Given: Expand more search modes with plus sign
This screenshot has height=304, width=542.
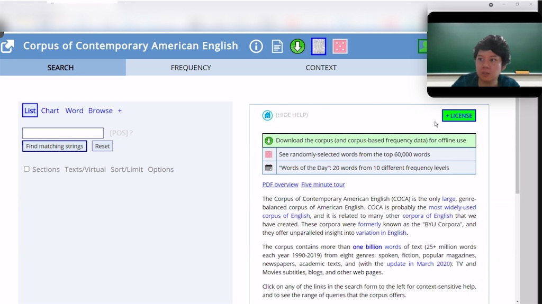Looking at the screenshot, I should (x=120, y=110).
